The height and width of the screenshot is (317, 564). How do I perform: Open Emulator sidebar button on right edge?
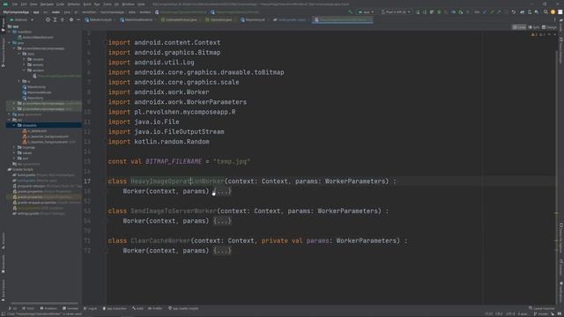(560, 268)
